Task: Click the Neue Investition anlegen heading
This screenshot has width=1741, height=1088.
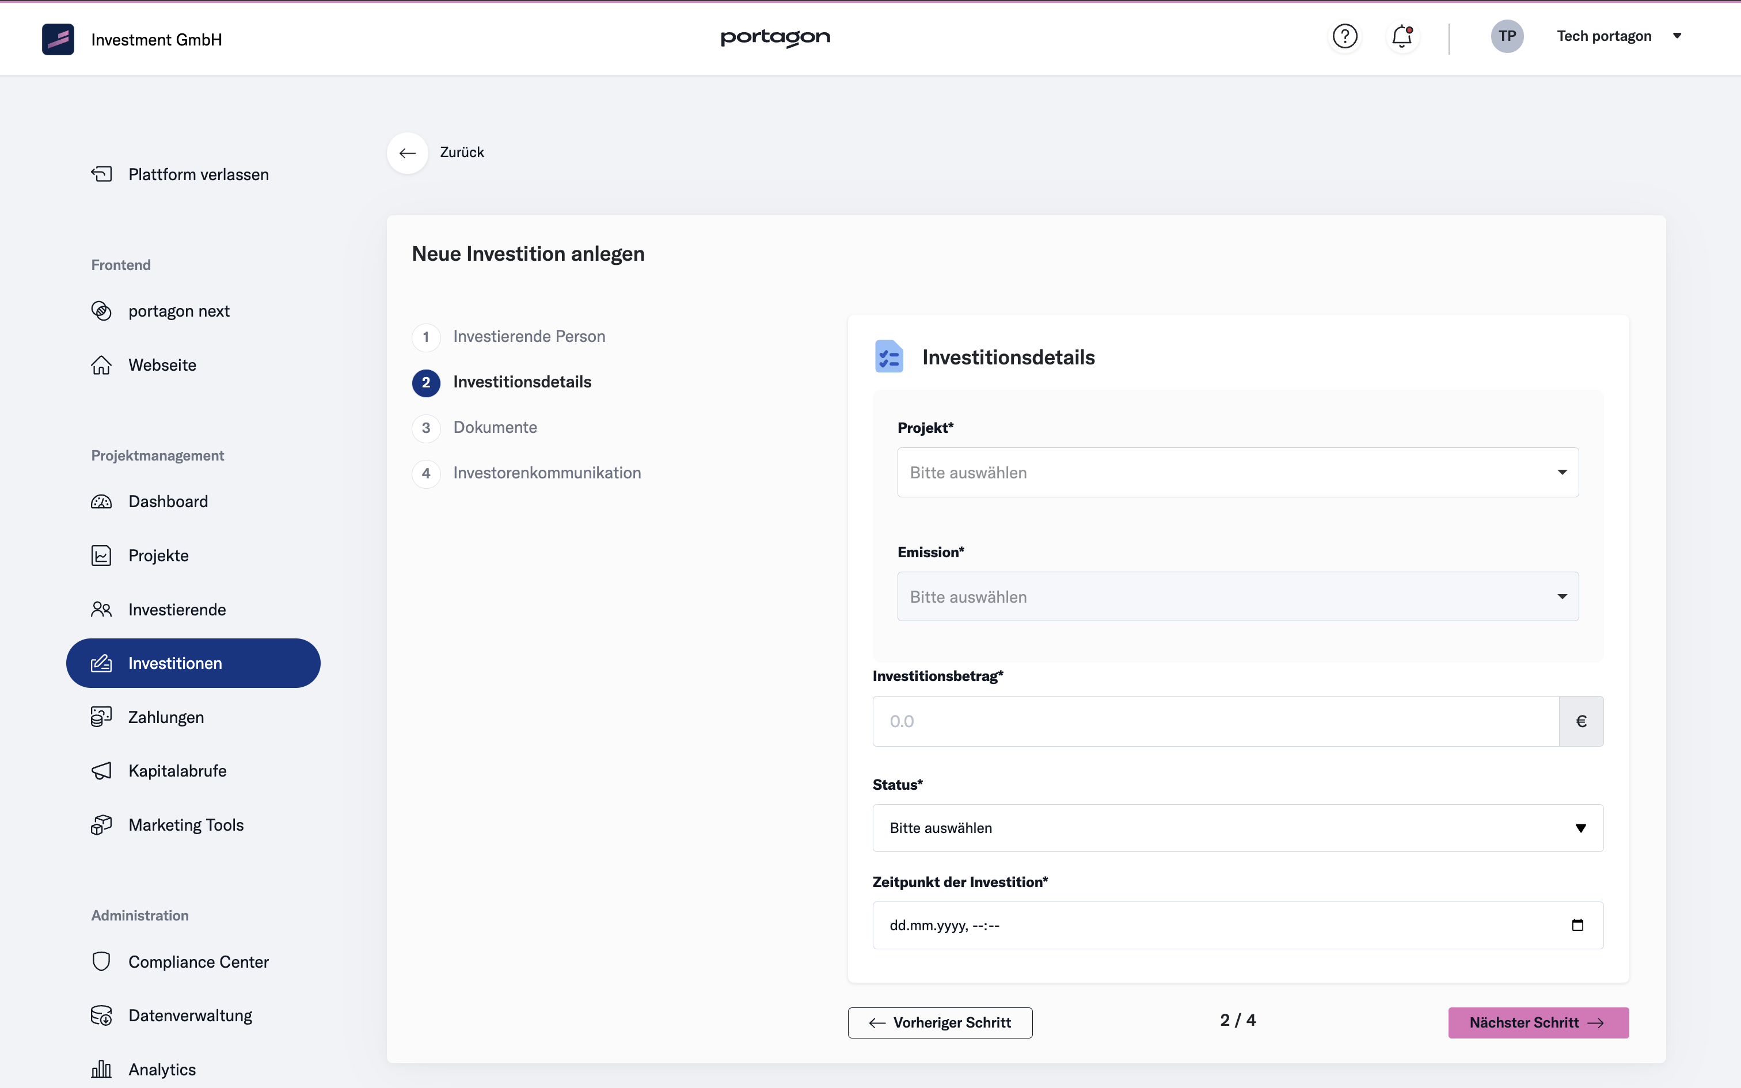Action: [528, 254]
